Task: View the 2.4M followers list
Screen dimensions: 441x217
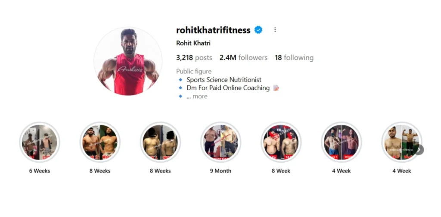Action: 244,57
